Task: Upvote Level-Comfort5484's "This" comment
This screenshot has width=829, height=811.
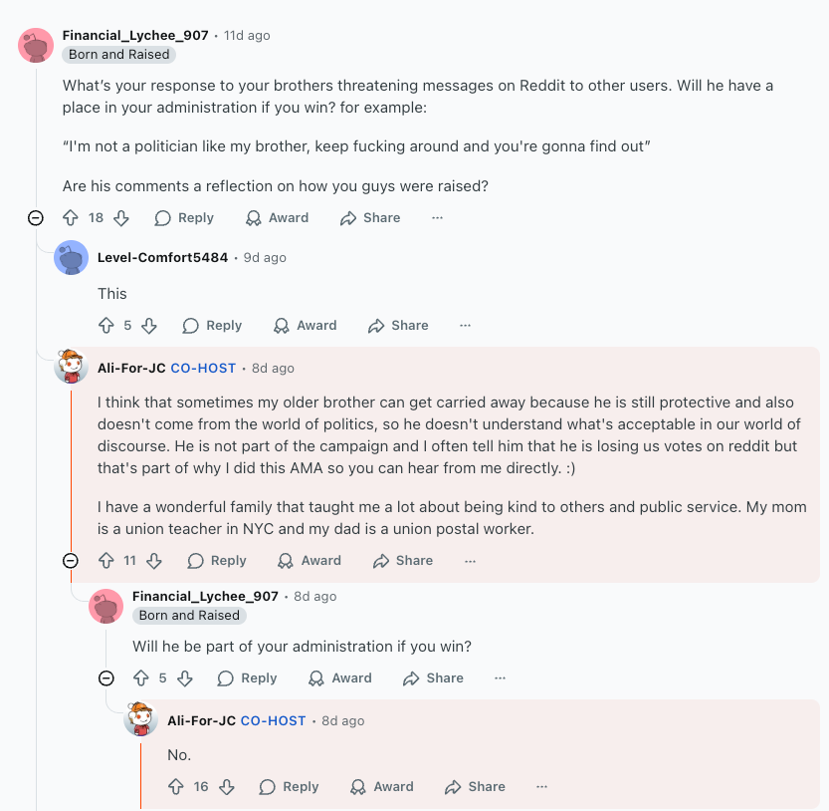Action: pos(106,325)
